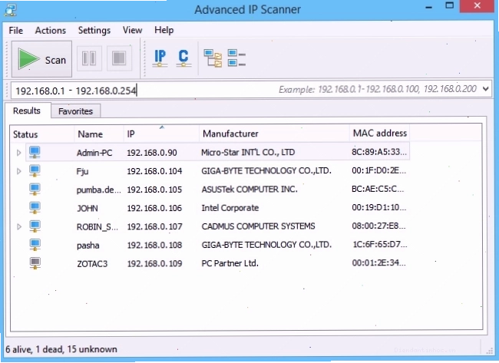Click MAC address 00:01:2E:34...
499x363 pixels.
pyautogui.click(x=378, y=262)
